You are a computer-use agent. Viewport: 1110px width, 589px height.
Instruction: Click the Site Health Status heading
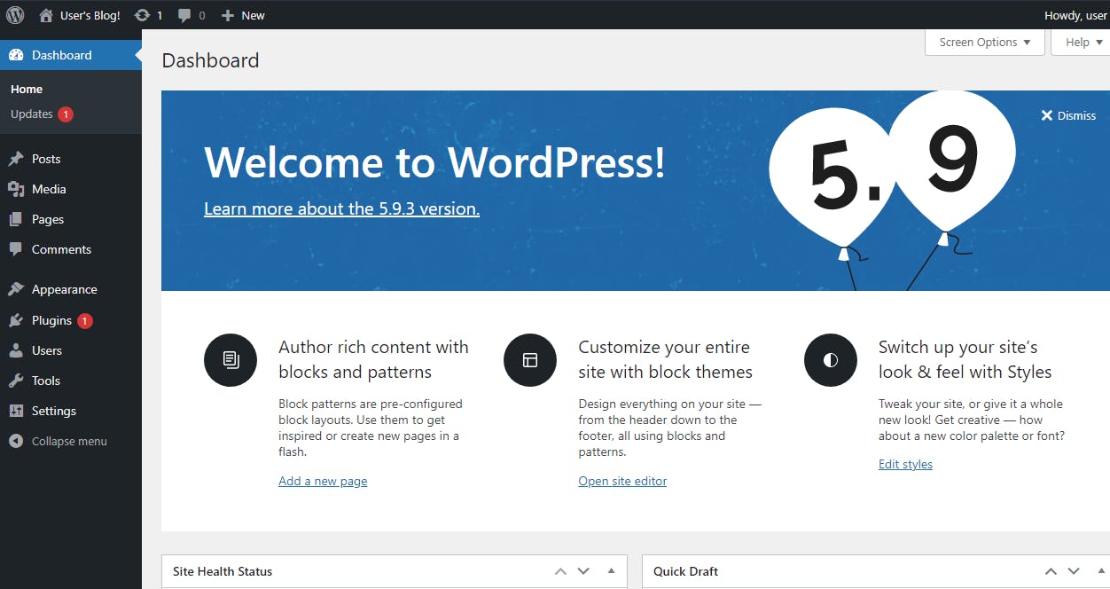coord(223,571)
